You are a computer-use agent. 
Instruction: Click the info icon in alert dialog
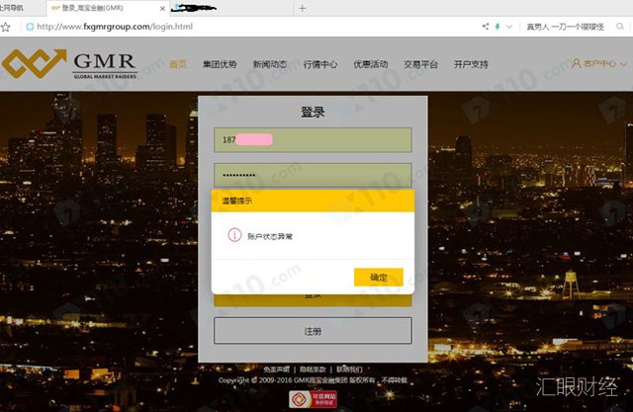pos(234,234)
